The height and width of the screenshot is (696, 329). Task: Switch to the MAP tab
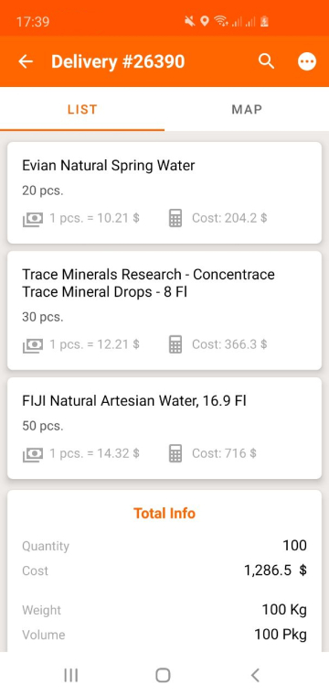tap(247, 109)
